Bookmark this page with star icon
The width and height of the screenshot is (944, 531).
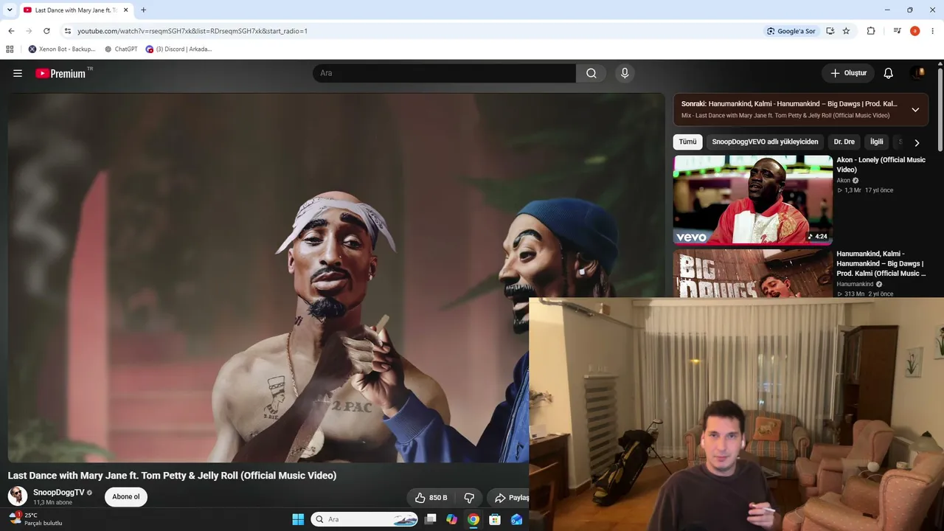pyautogui.click(x=846, y=31)
